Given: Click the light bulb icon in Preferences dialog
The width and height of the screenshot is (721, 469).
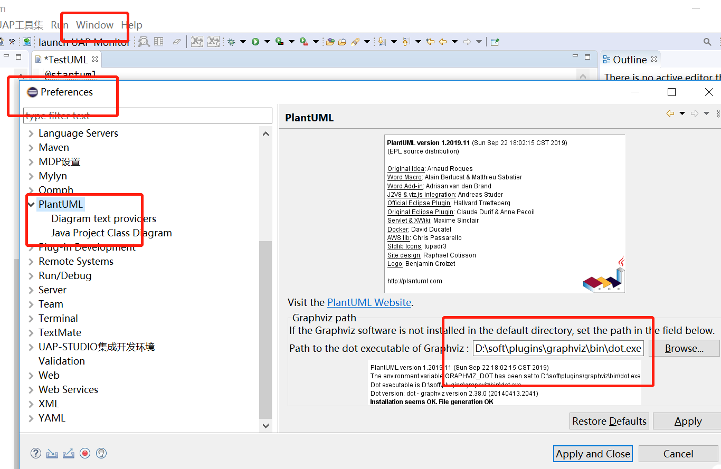Looking at the screenshot, I should [101, 453].
